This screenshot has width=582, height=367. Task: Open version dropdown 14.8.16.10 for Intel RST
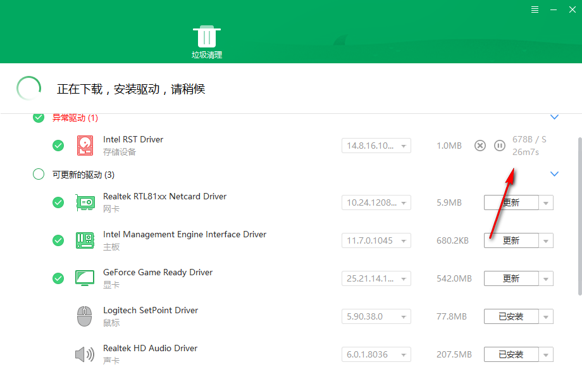click(x=376, y=146)
